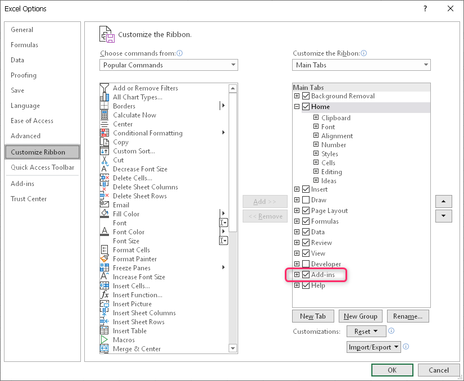Select the Insert Picture icon
This screenshot has width=464, height=381.
104,304
